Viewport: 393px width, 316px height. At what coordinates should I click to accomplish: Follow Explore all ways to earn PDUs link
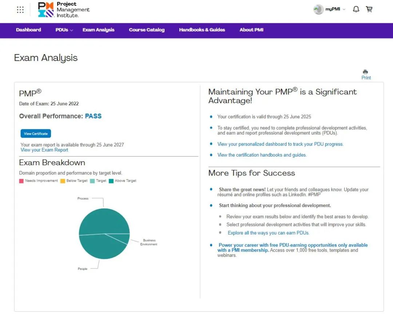269,233
